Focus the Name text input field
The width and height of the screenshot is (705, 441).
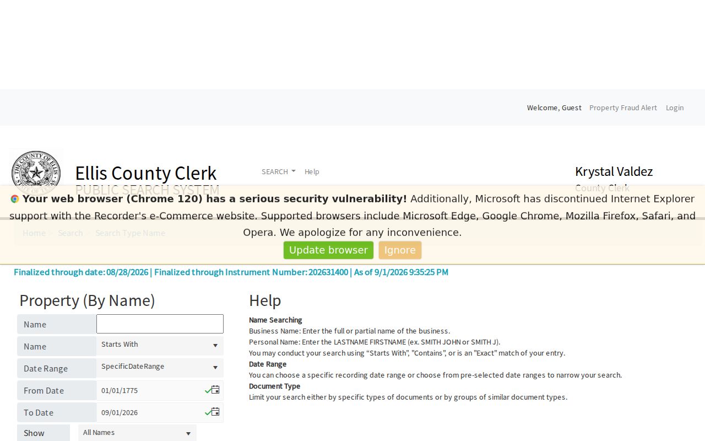(x=160, y=324)
